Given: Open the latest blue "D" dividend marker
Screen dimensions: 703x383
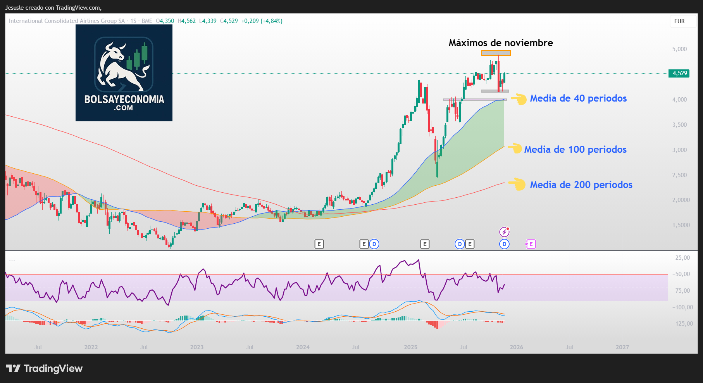Looking at the screenshot, I should pos(504,244).
